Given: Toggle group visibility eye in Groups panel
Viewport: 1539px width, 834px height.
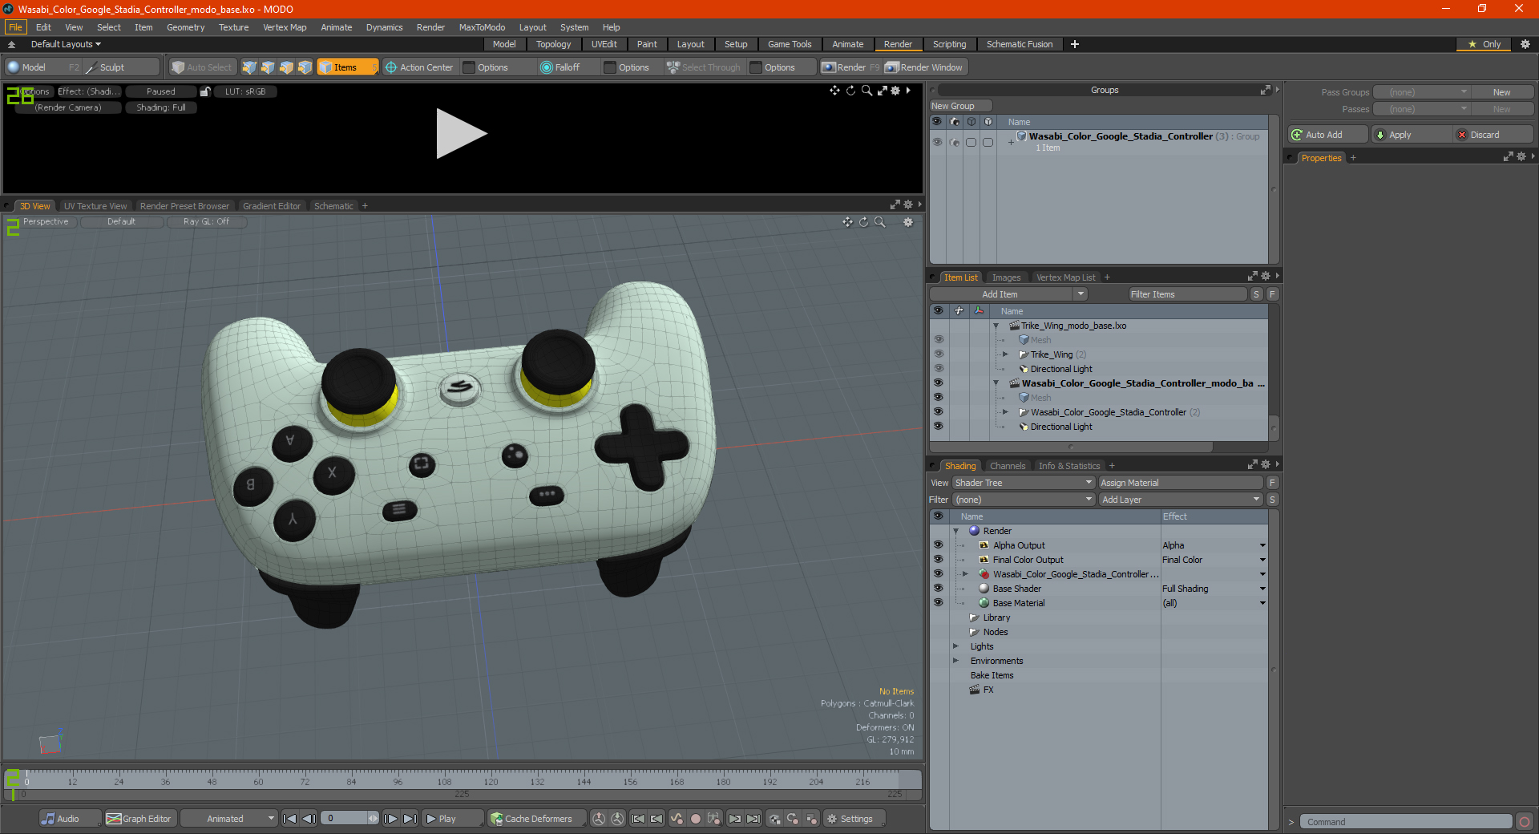Looking at the screenshot, I should point(937,142).
